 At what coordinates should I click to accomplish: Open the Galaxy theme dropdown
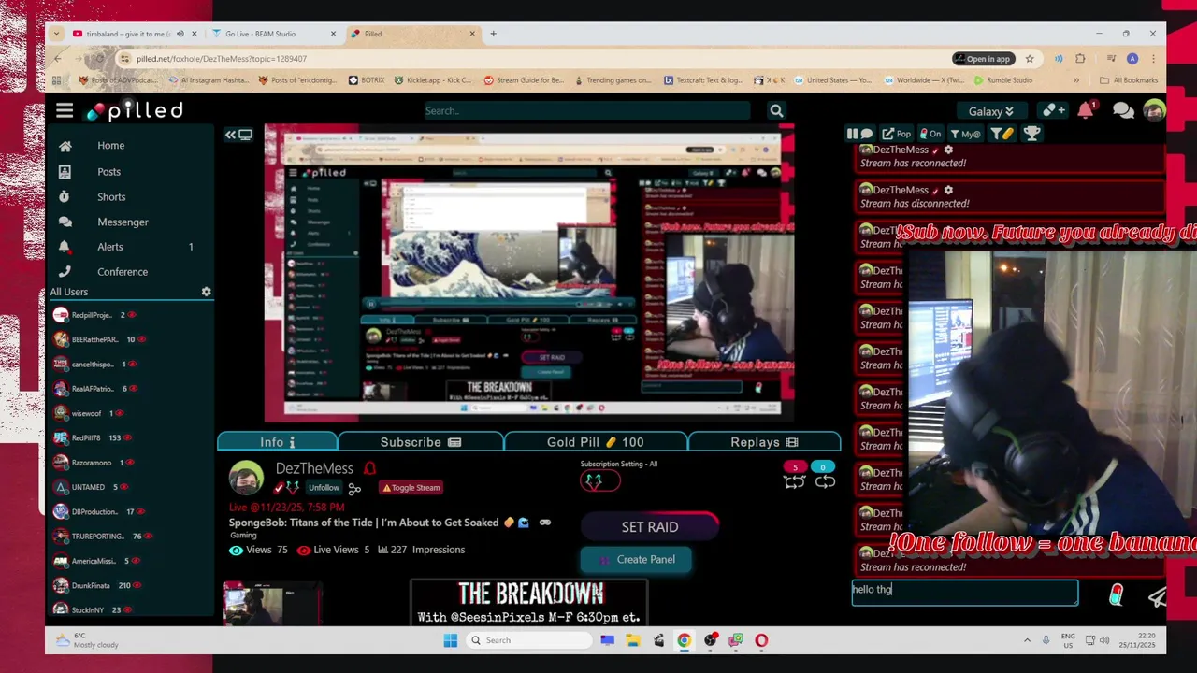991,111
